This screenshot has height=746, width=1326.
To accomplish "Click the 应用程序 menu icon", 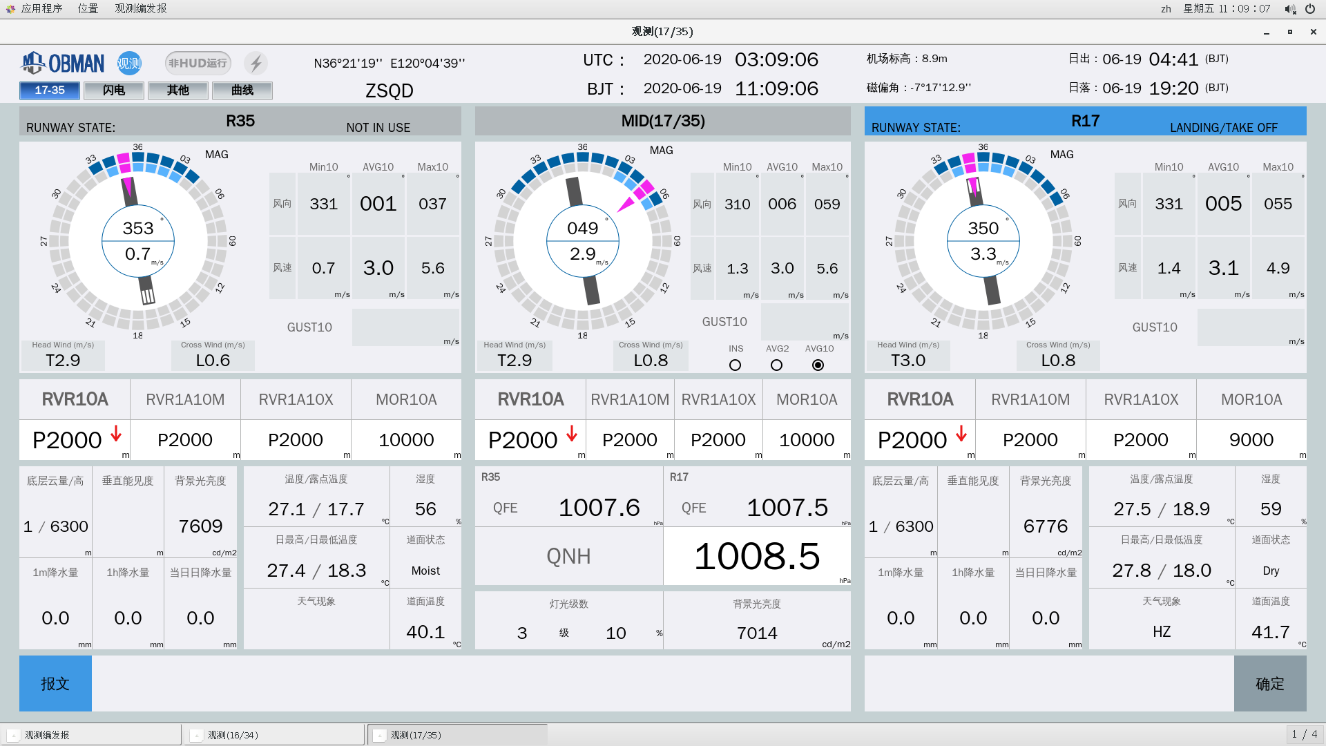I will (x=10, y=9).
